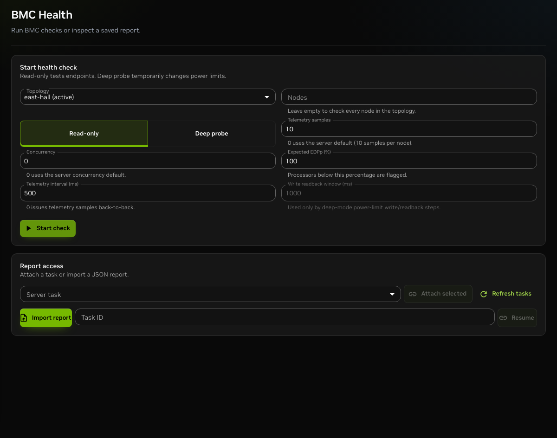Viewport: 557px width, 438px height.
Task: Click 'Processors below this percentage are flagged' text
Action: pyautogui.click(x=347, y=175)
